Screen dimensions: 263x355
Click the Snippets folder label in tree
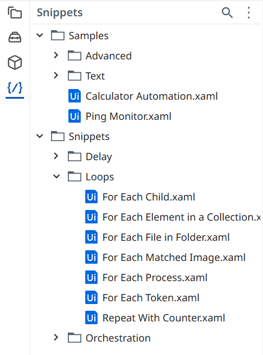pos(89,137)
